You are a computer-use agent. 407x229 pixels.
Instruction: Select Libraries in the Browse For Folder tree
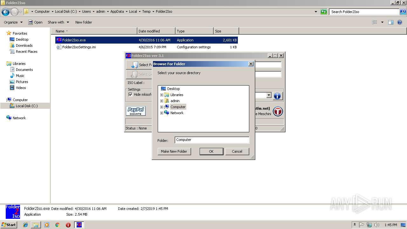[177, 95]
